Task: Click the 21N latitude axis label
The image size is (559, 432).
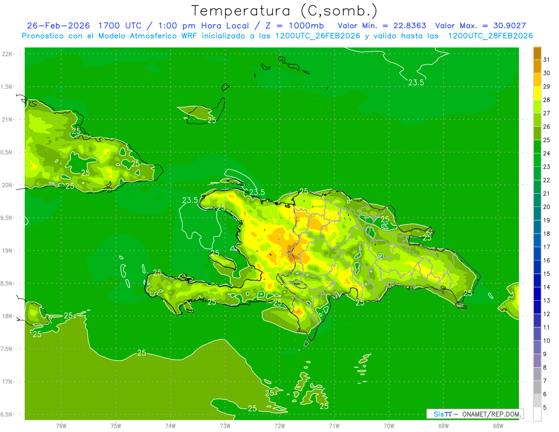Action: (8, 119)
